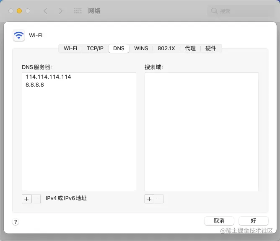Image resolution: width=280 pixels, height=241 pixels.
Task: Open the 802.1X tab
Action: click(166, 48)
